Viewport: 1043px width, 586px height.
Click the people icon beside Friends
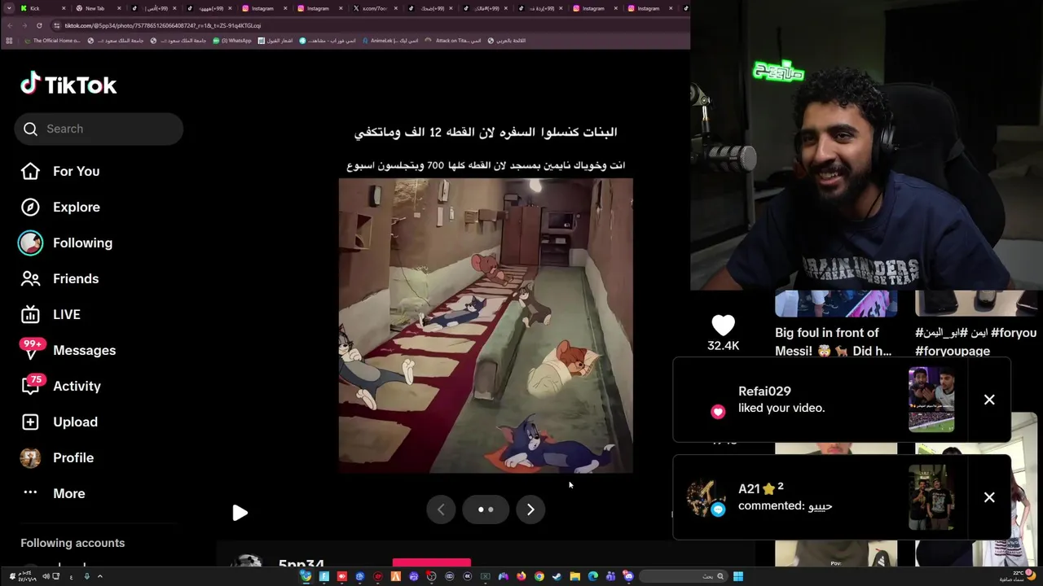[x=30, y=278]
